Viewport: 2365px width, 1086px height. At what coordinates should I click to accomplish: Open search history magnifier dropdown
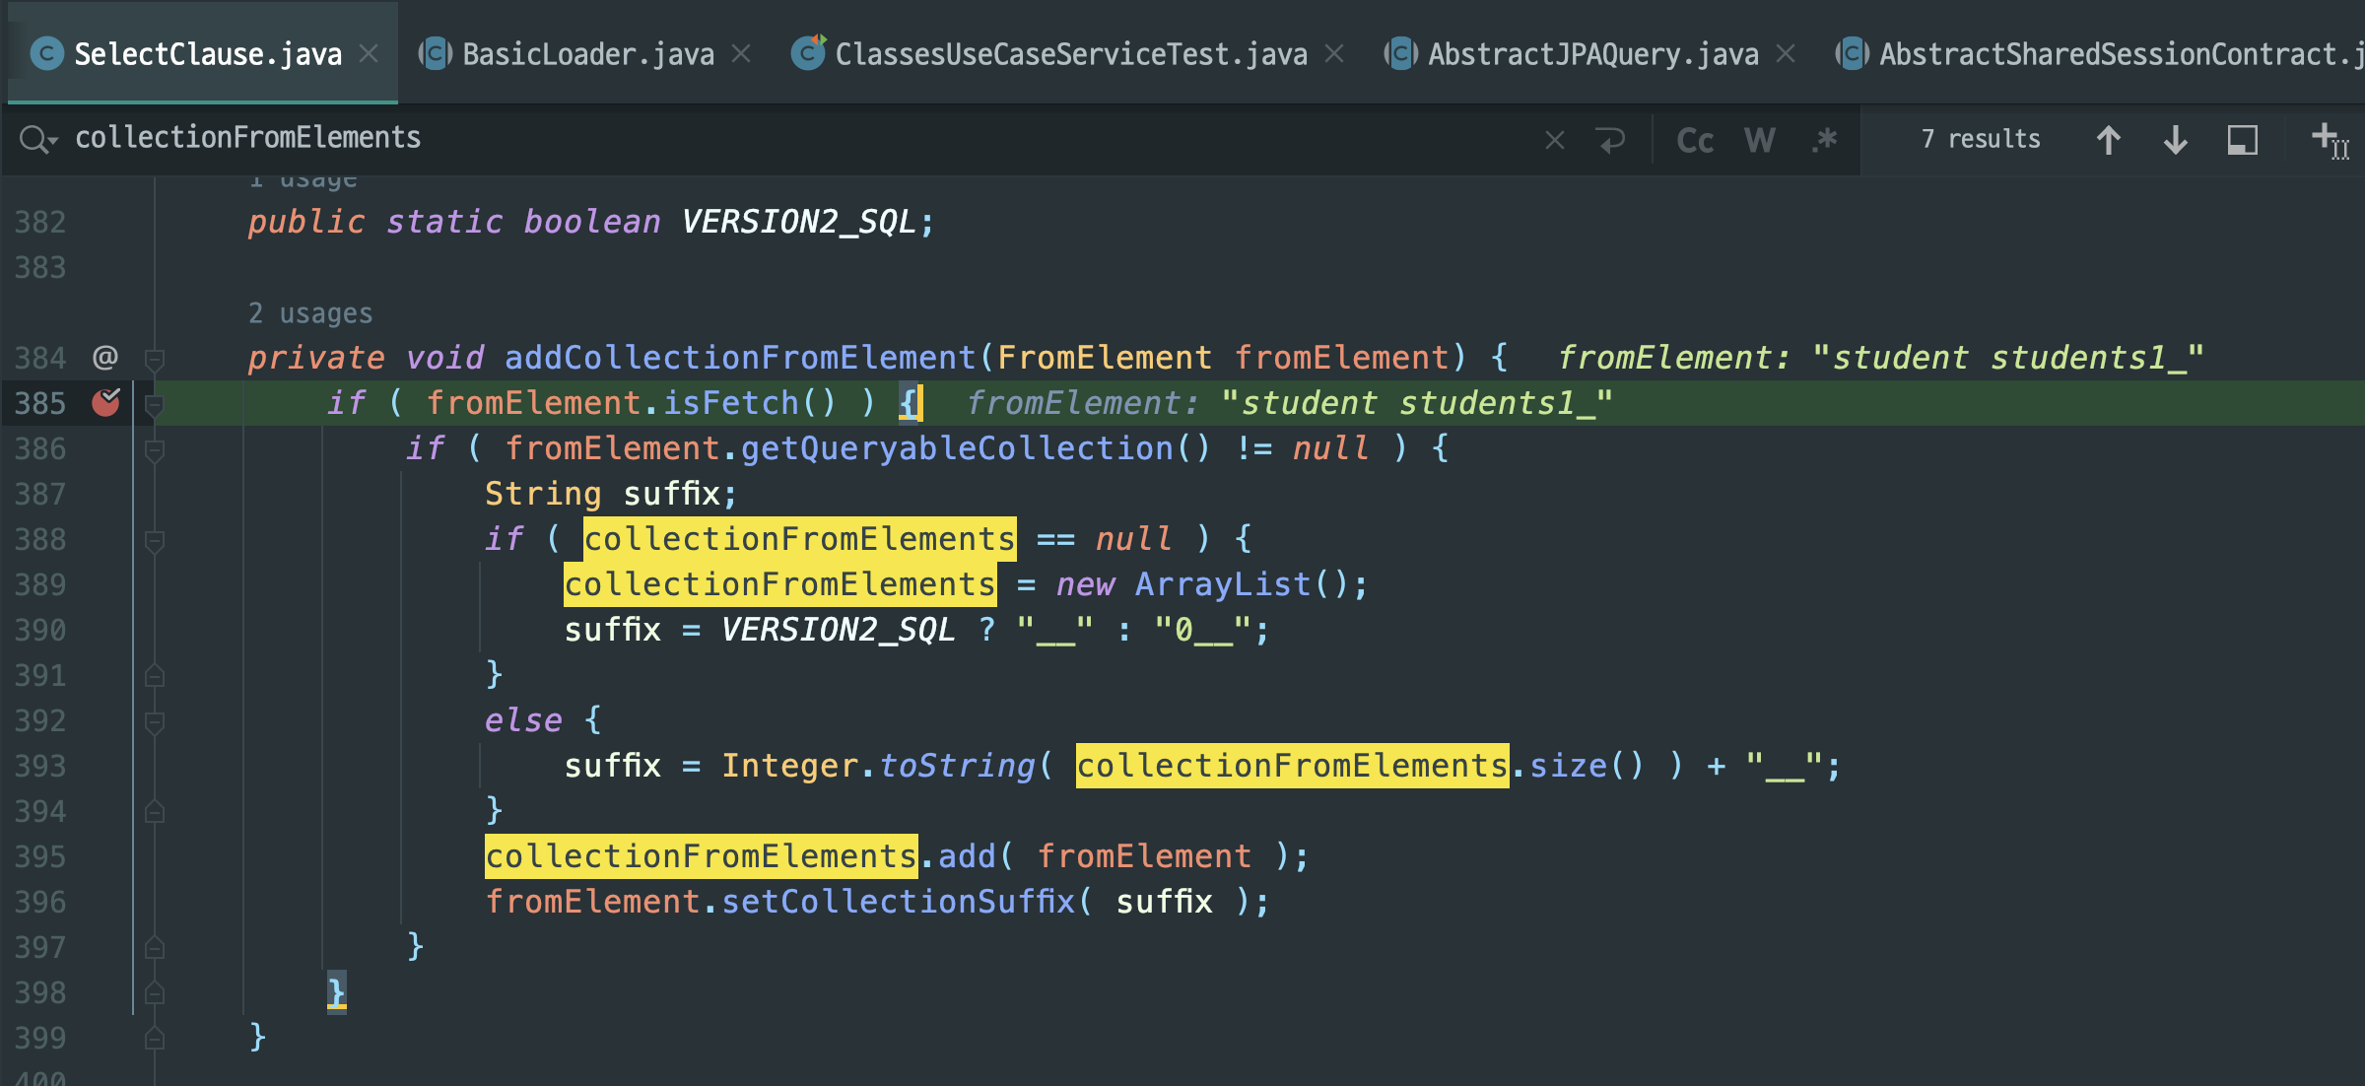(x=37, y=140)
